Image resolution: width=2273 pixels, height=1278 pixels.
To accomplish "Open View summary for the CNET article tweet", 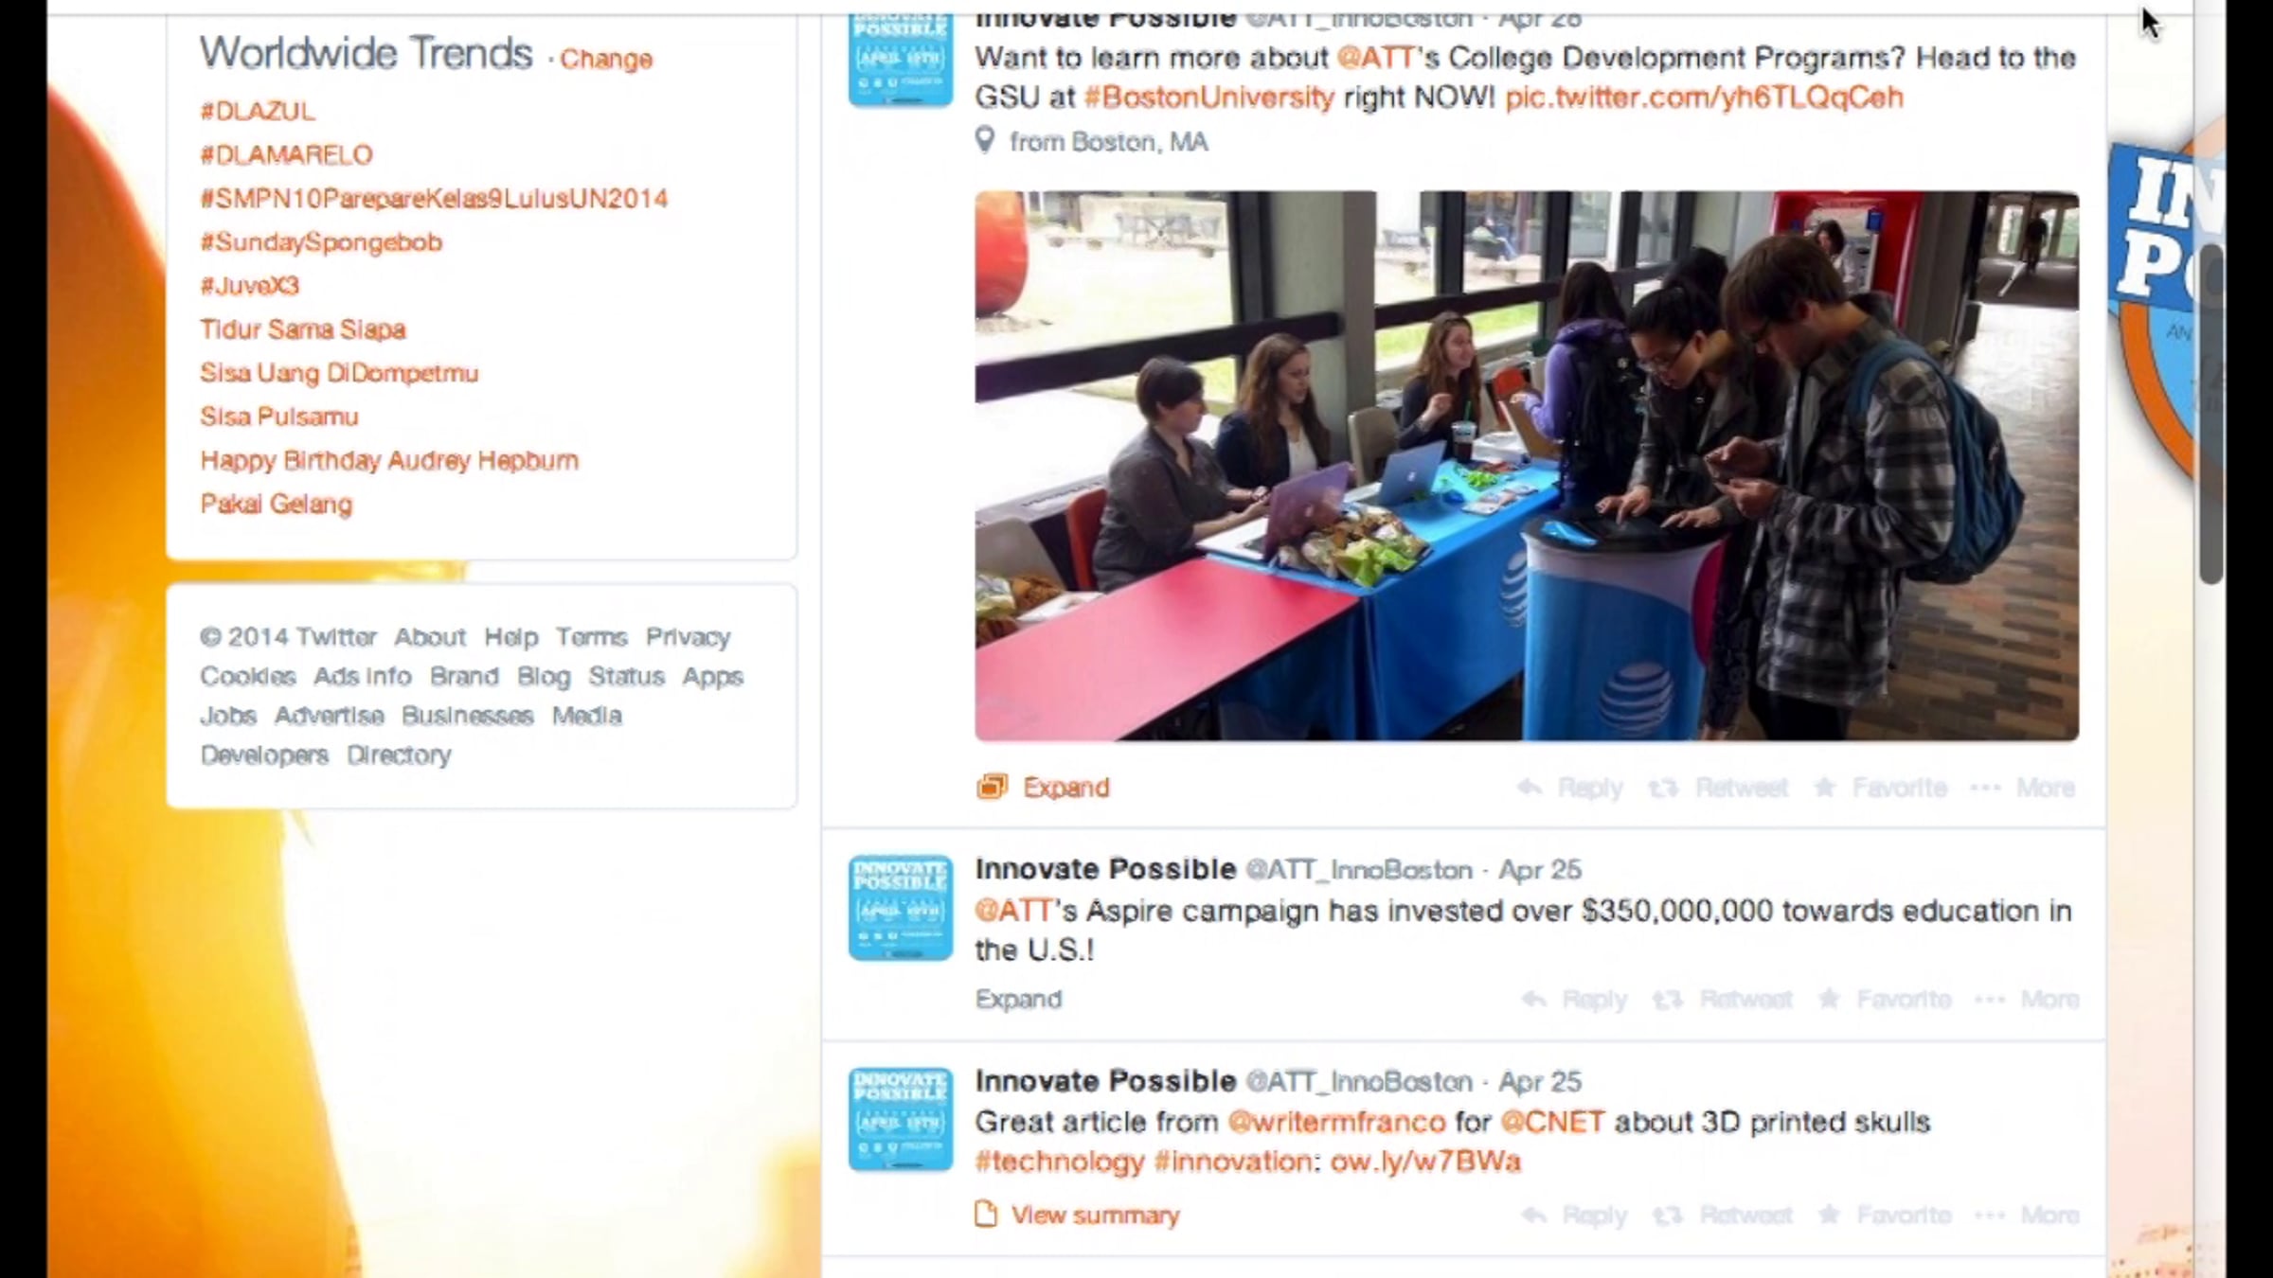I will [1095, 1215].
